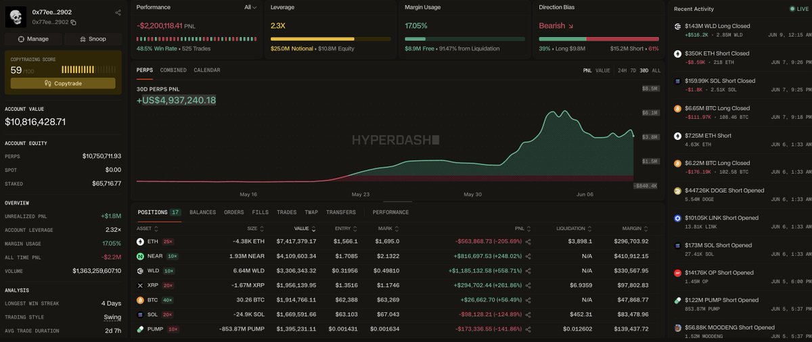Click the long/short direction bias bar

[599, 39]
